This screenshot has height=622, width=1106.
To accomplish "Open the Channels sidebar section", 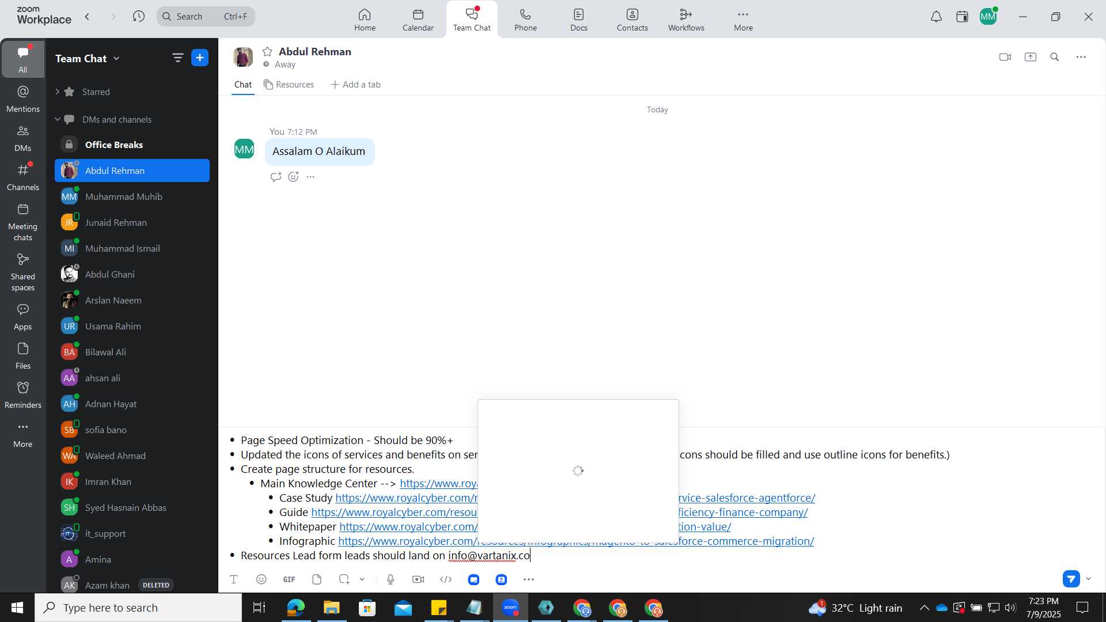I will tap(23, 177).
